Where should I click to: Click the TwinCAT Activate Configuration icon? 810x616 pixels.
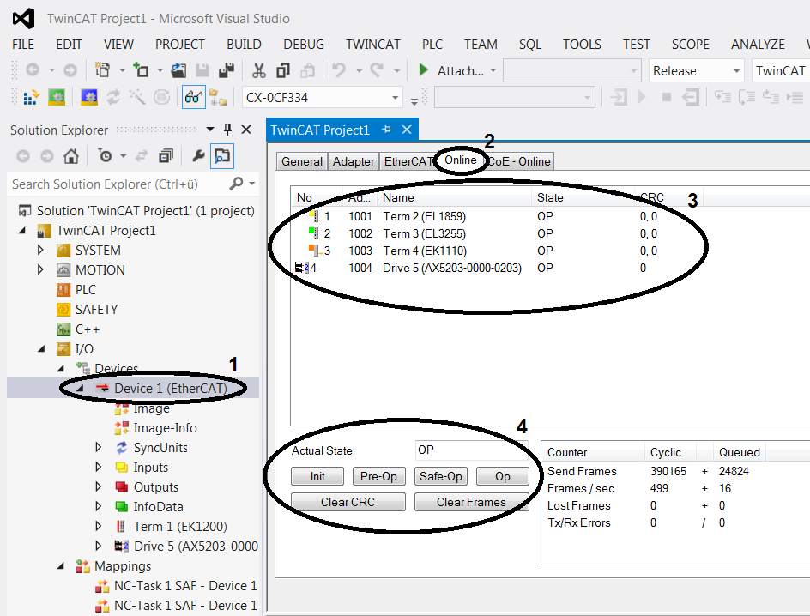[32, 97]
